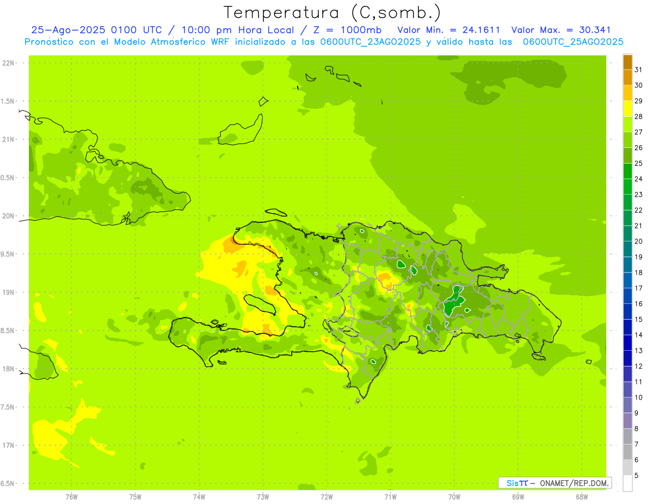Click the title 'Temperatura (C,somb.)'
The image size is (653, 504).
pyautogui.click(x=332, y=12)
